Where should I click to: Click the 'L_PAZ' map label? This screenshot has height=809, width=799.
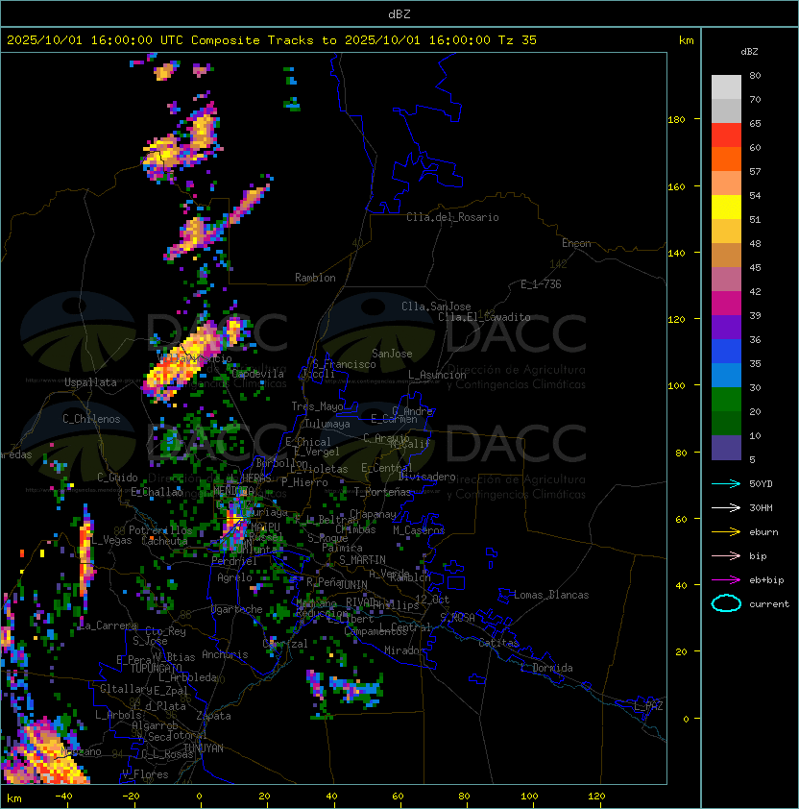pos(648,706)
